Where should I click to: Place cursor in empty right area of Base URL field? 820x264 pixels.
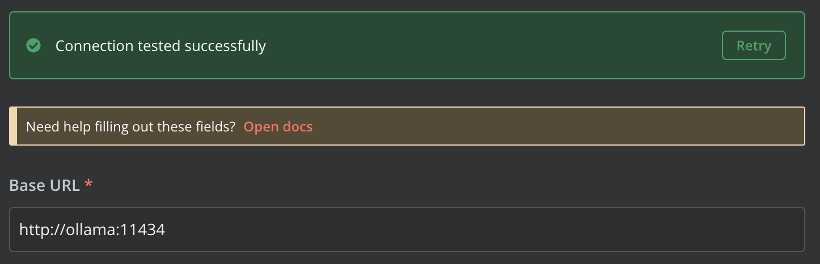coord(482,229)
